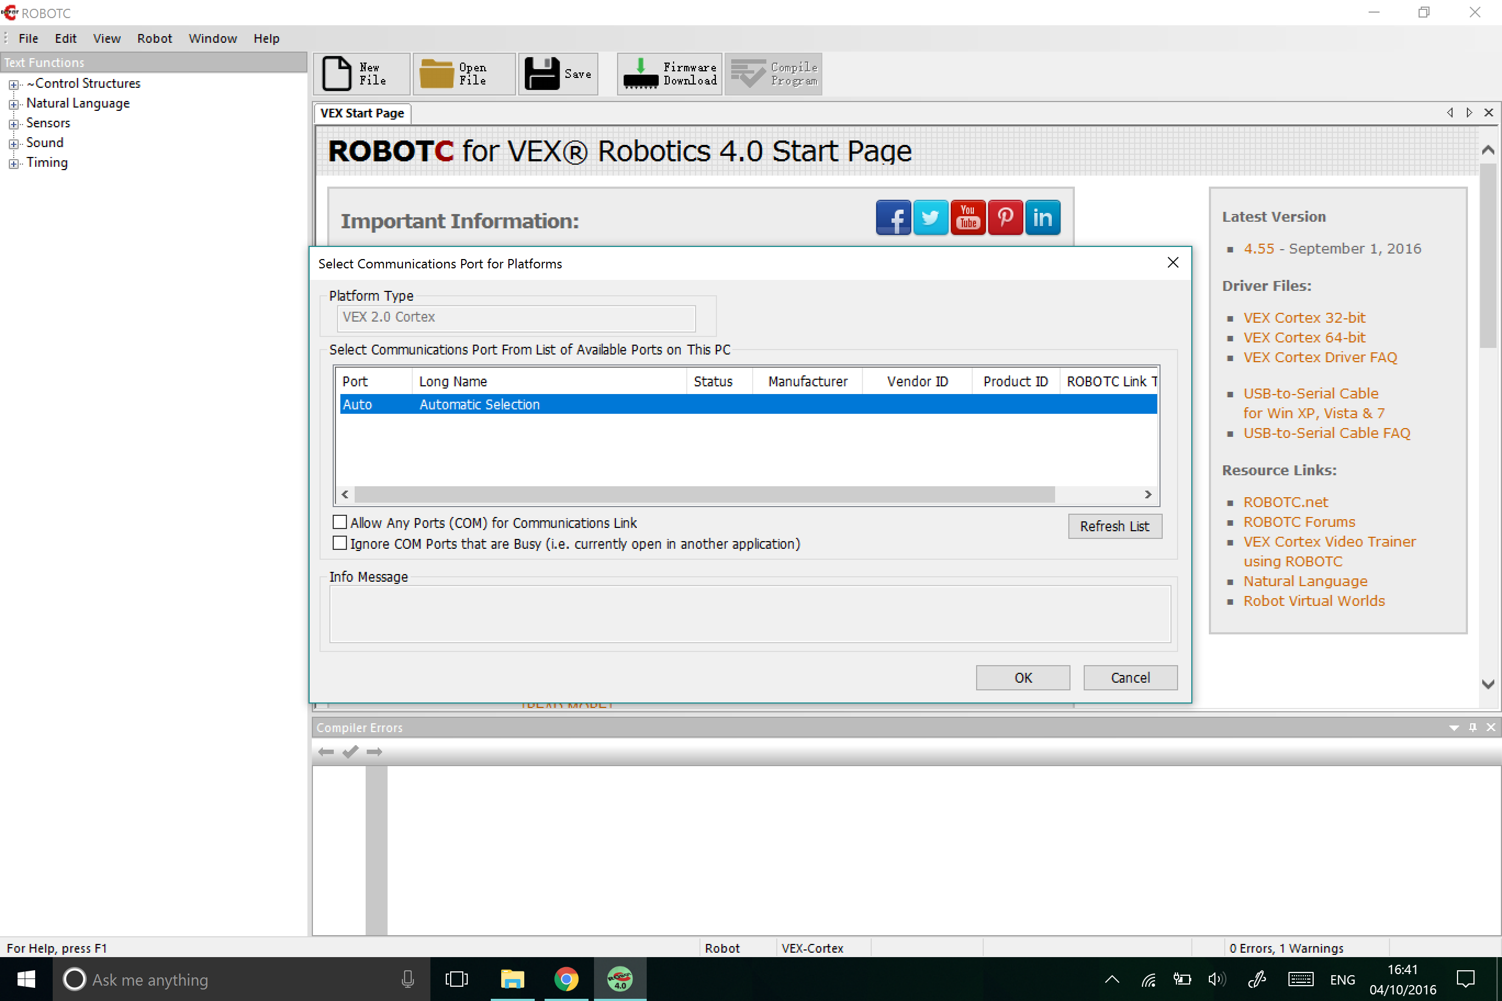Click the Cortana microphone icon

(407, 978)
